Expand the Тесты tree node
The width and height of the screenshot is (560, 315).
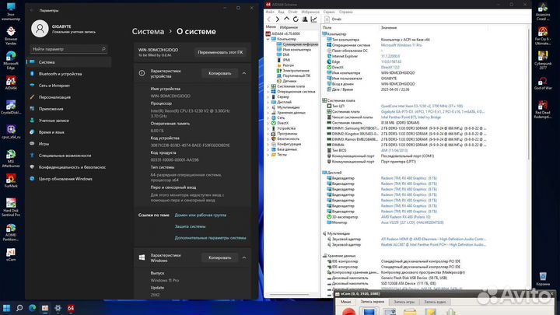pos(268,155)
